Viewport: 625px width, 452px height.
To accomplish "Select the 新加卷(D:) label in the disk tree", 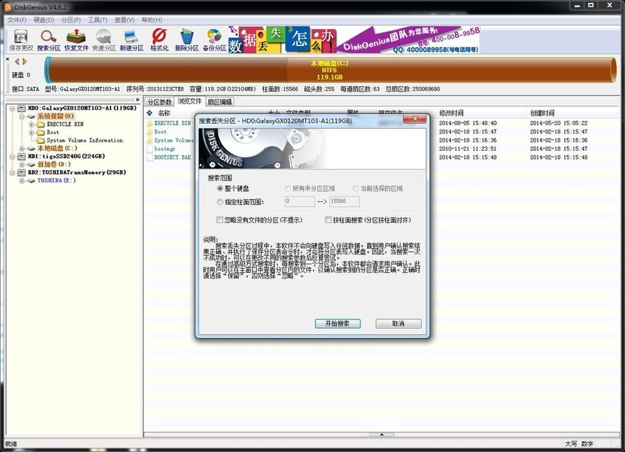I will click(54, 164).
